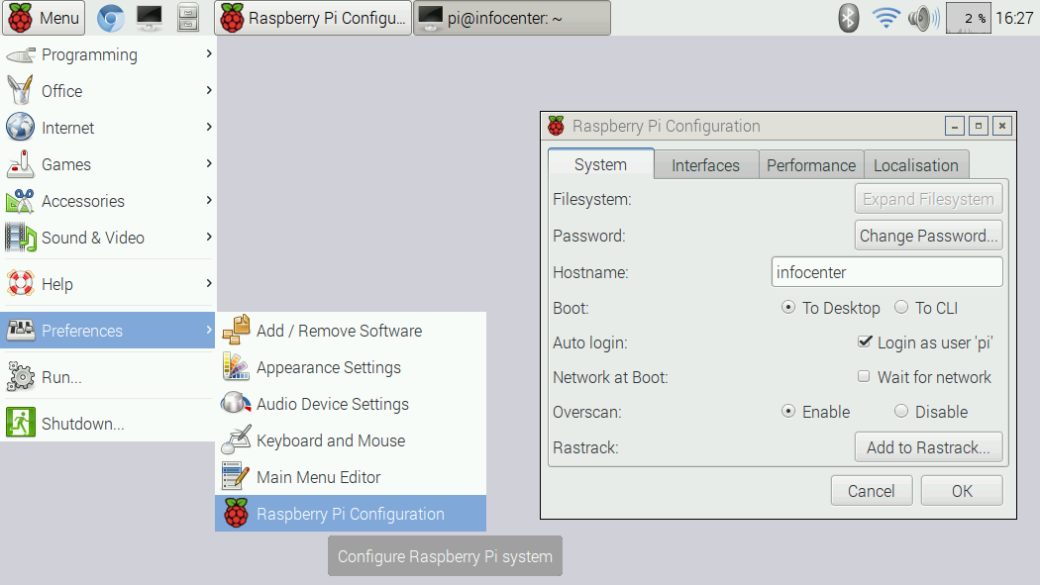
Task: Switch to pi@infocenter terminal taskbar window
Action: pyautogui.click(x=512, y=18)
